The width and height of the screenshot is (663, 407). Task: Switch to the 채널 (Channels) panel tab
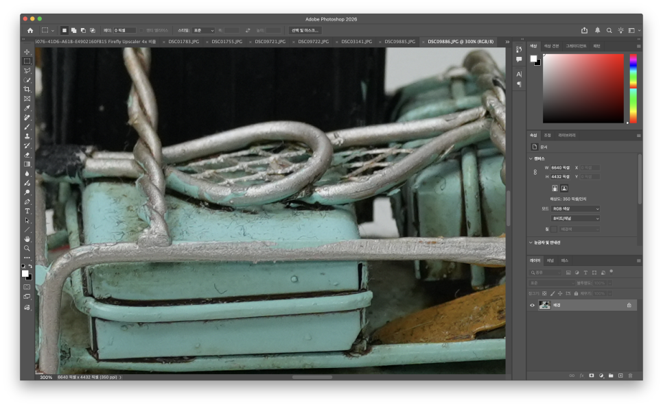coord(550,260)
